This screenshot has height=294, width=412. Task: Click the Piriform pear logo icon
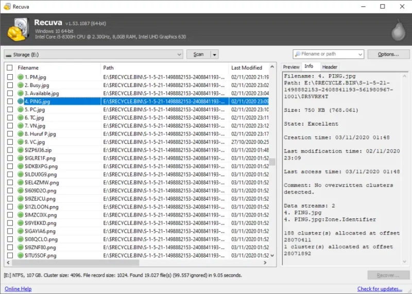[x=398, y=30]
